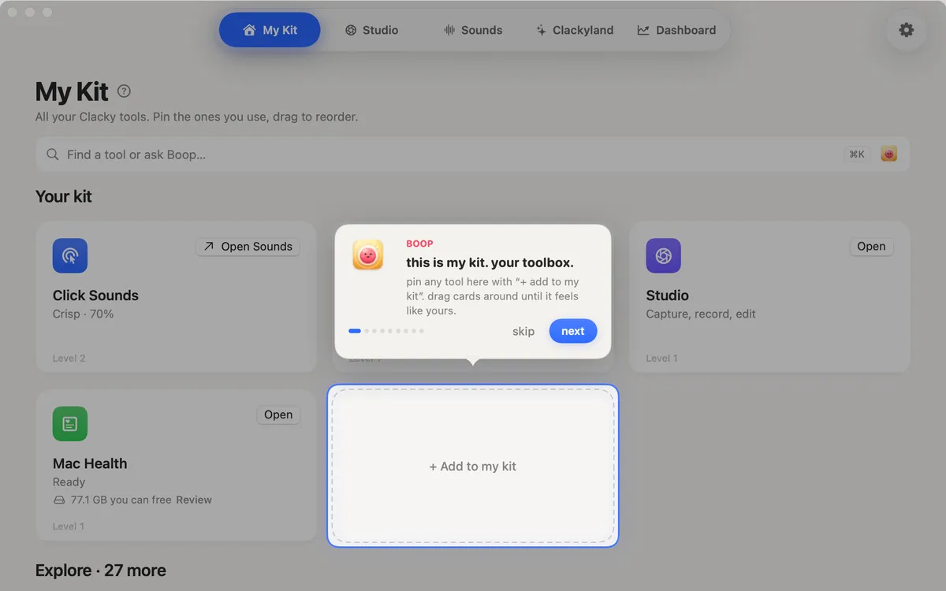This screenshot has height=591, width=946.
Task: Click the Mac Health card icon
Action: pyautogui.click(x=70, y=424)
